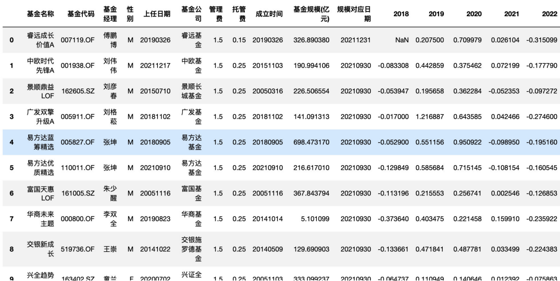Click the 2020 column header
Screen dimensions: 560x281
coord(474,14)
